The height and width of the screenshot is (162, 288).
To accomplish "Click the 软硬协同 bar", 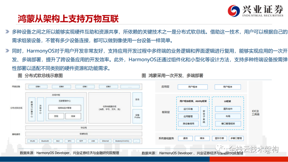I will pos(84,134).
